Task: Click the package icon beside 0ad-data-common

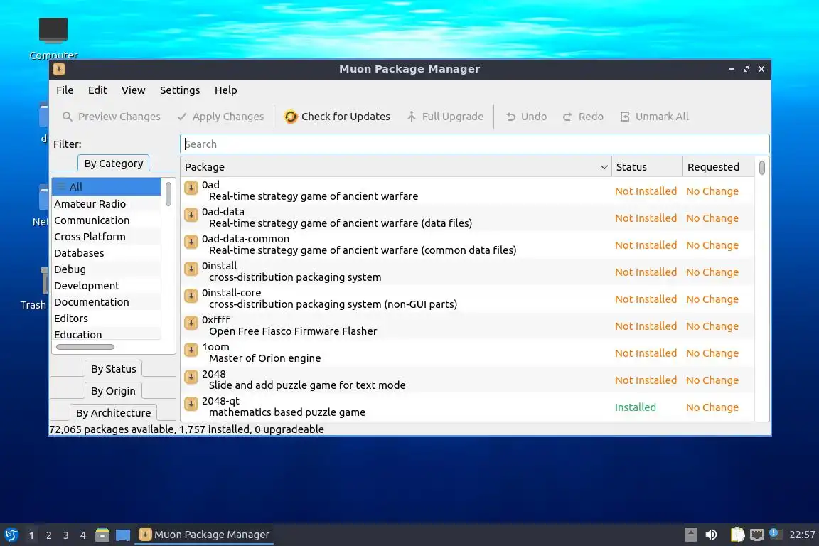Action: coord(191,242)
